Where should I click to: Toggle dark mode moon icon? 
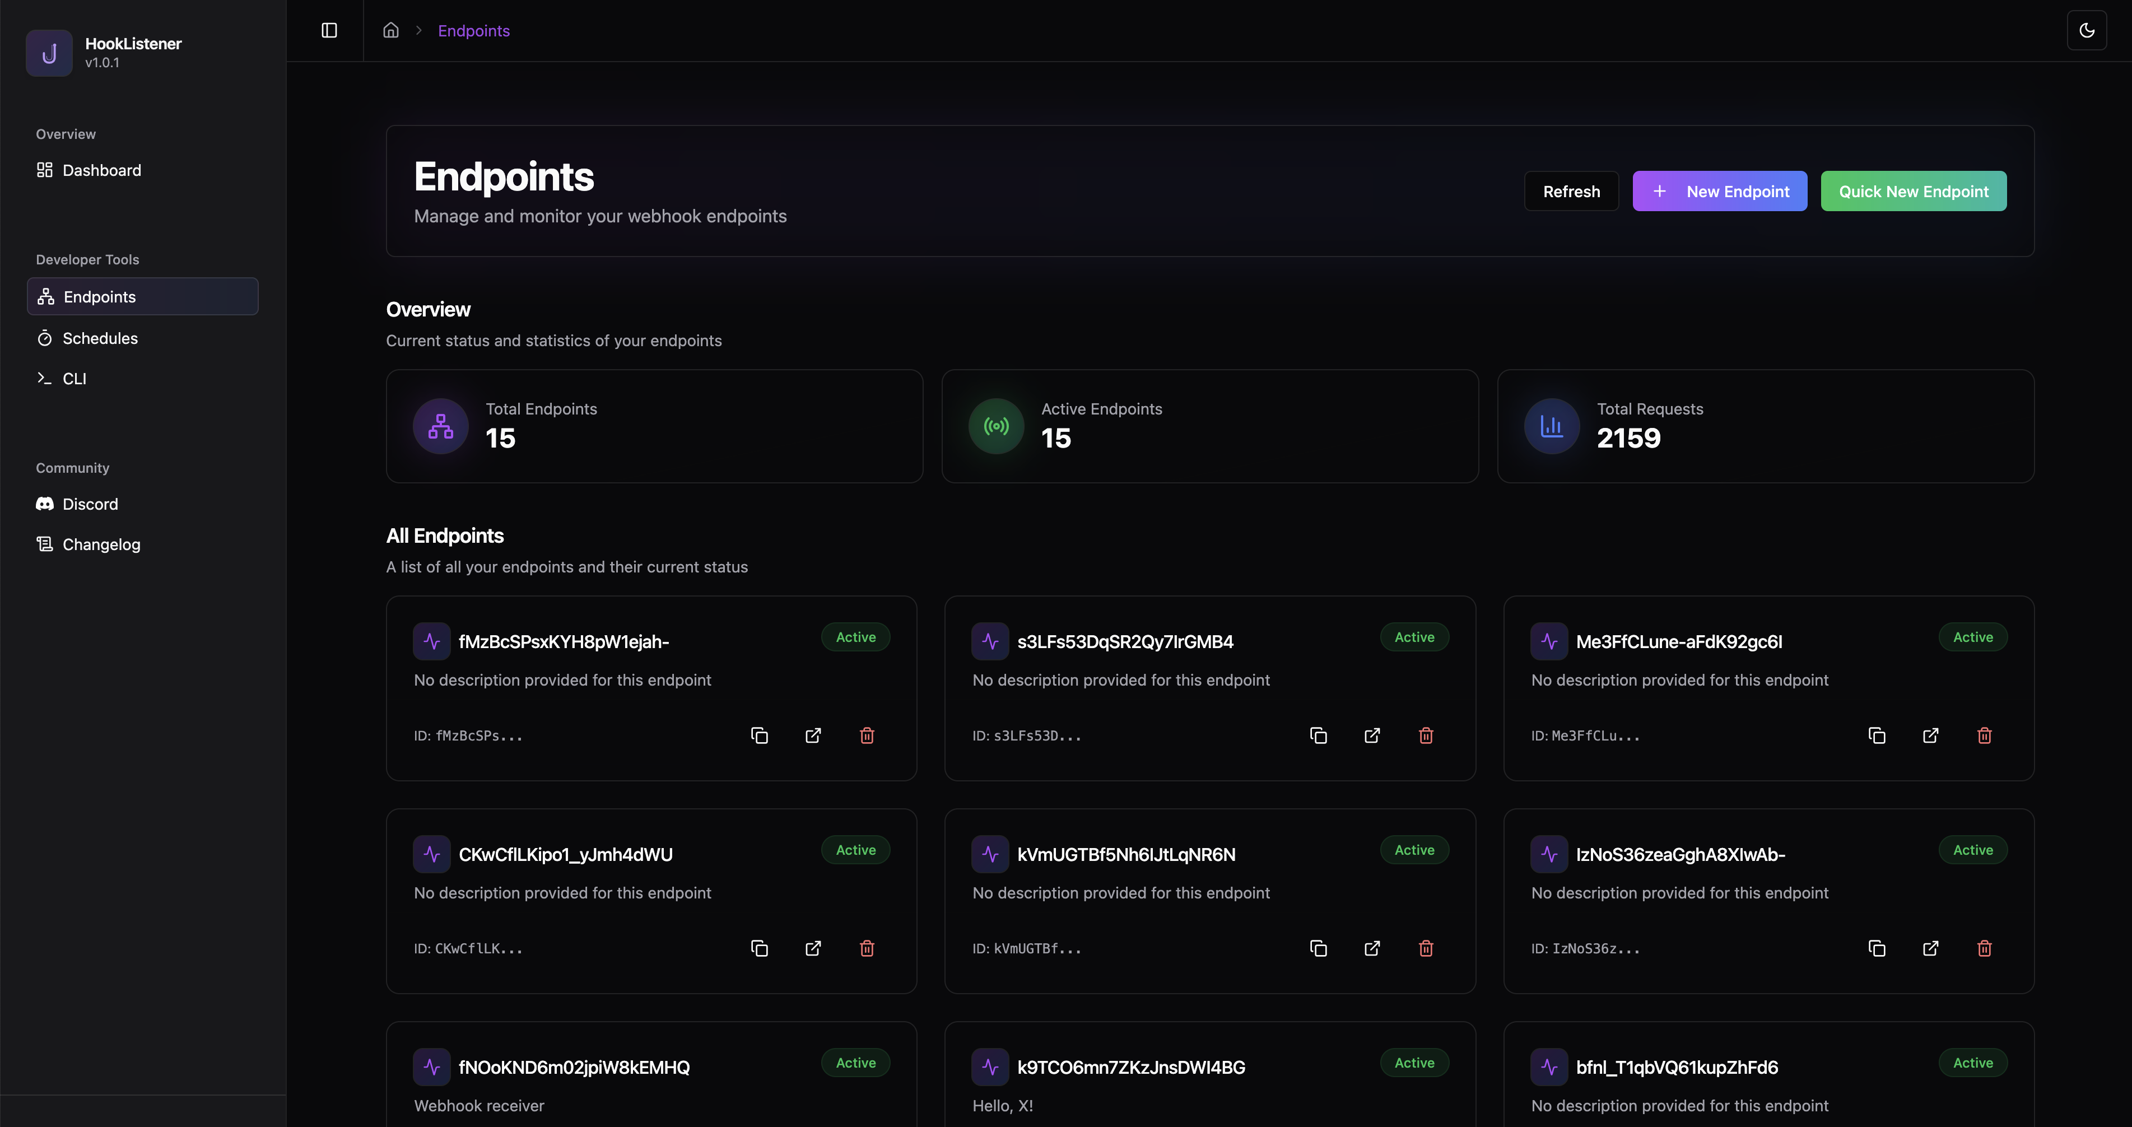click(x=2087, y=31)
